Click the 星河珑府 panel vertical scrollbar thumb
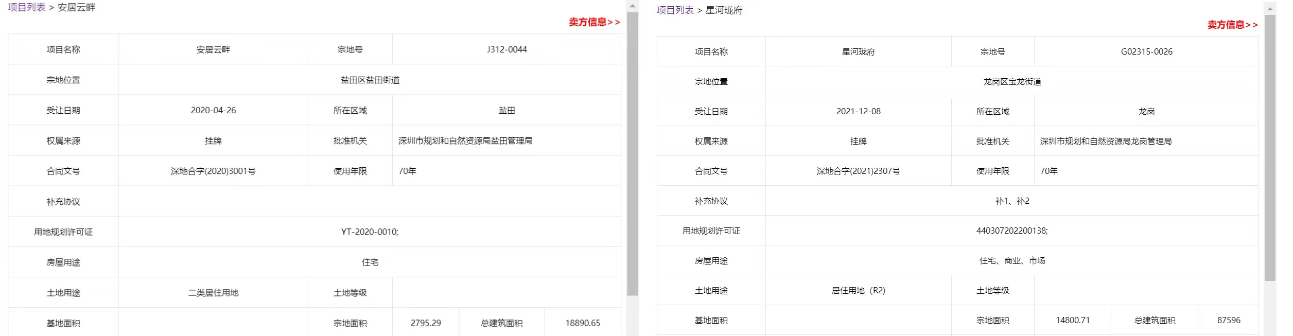Viewport: 1293px width, 336px height. (1270, 148)
